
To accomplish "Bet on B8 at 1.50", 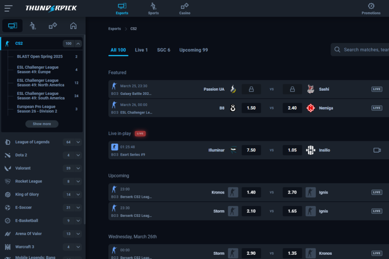I will click(251, 108).
